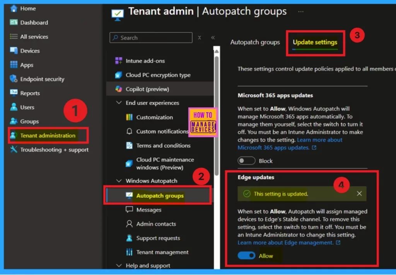The height and width of the screenshot is (275, 396).
Task: Open Terms and conditions item
Action: point(164,146)
